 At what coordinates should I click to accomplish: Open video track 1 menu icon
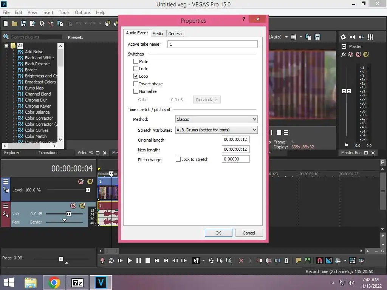click(6, 182)
